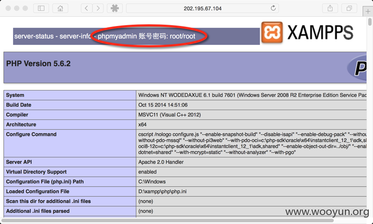Select the "C:\Windows" path value

point(152,182)
